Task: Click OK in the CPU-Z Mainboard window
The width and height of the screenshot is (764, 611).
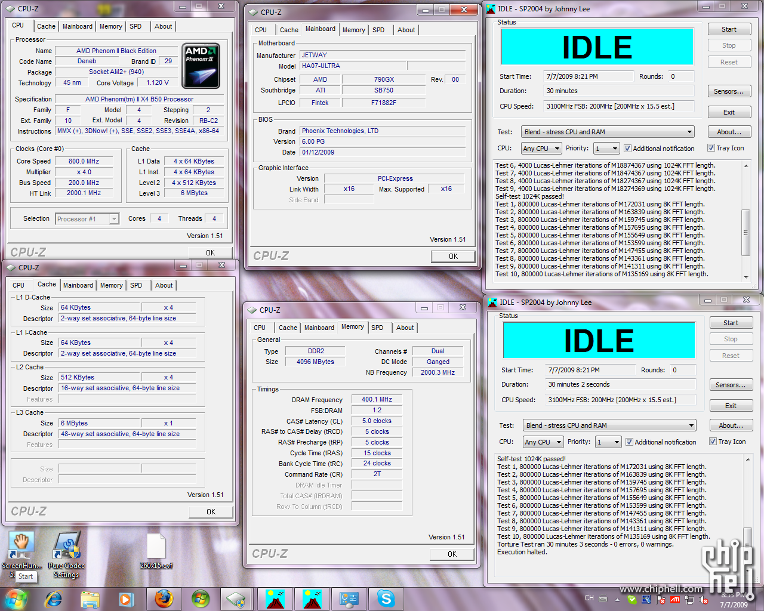Action: pyautogui.click(x=453, y=257)
